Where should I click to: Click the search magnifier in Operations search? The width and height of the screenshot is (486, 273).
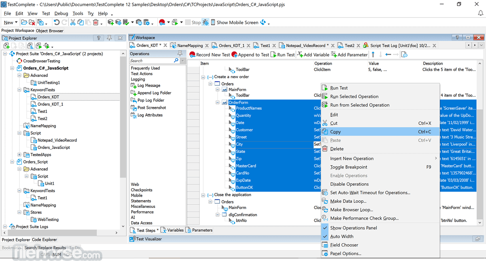tap(176, 61)
